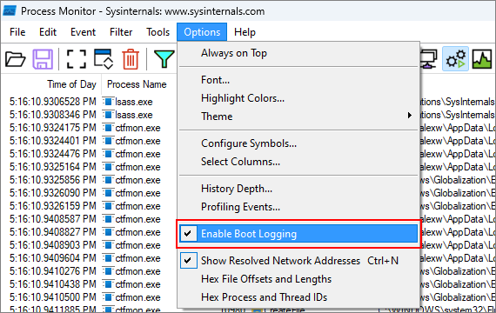
Task: Open the Edit menu
Action: click(48, 32)
